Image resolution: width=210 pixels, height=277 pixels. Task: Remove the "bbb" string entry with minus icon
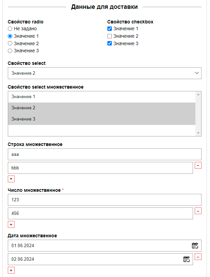click(x=198, y=165)
